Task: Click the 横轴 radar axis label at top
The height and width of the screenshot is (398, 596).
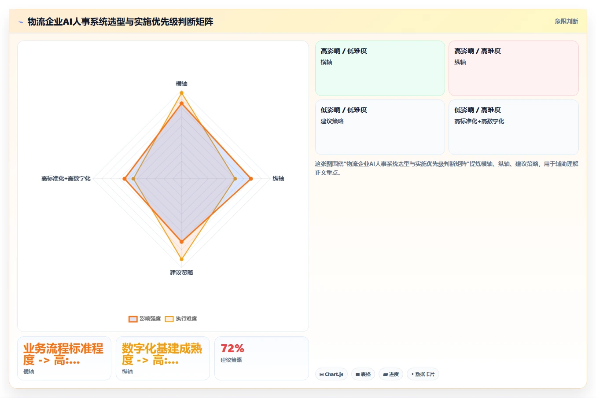Action: point(181,84)
